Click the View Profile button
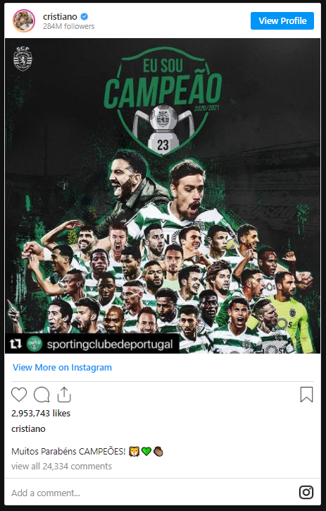Image resolution: width=326 pixels, height=511 pixels. click(x=282, y=21)
